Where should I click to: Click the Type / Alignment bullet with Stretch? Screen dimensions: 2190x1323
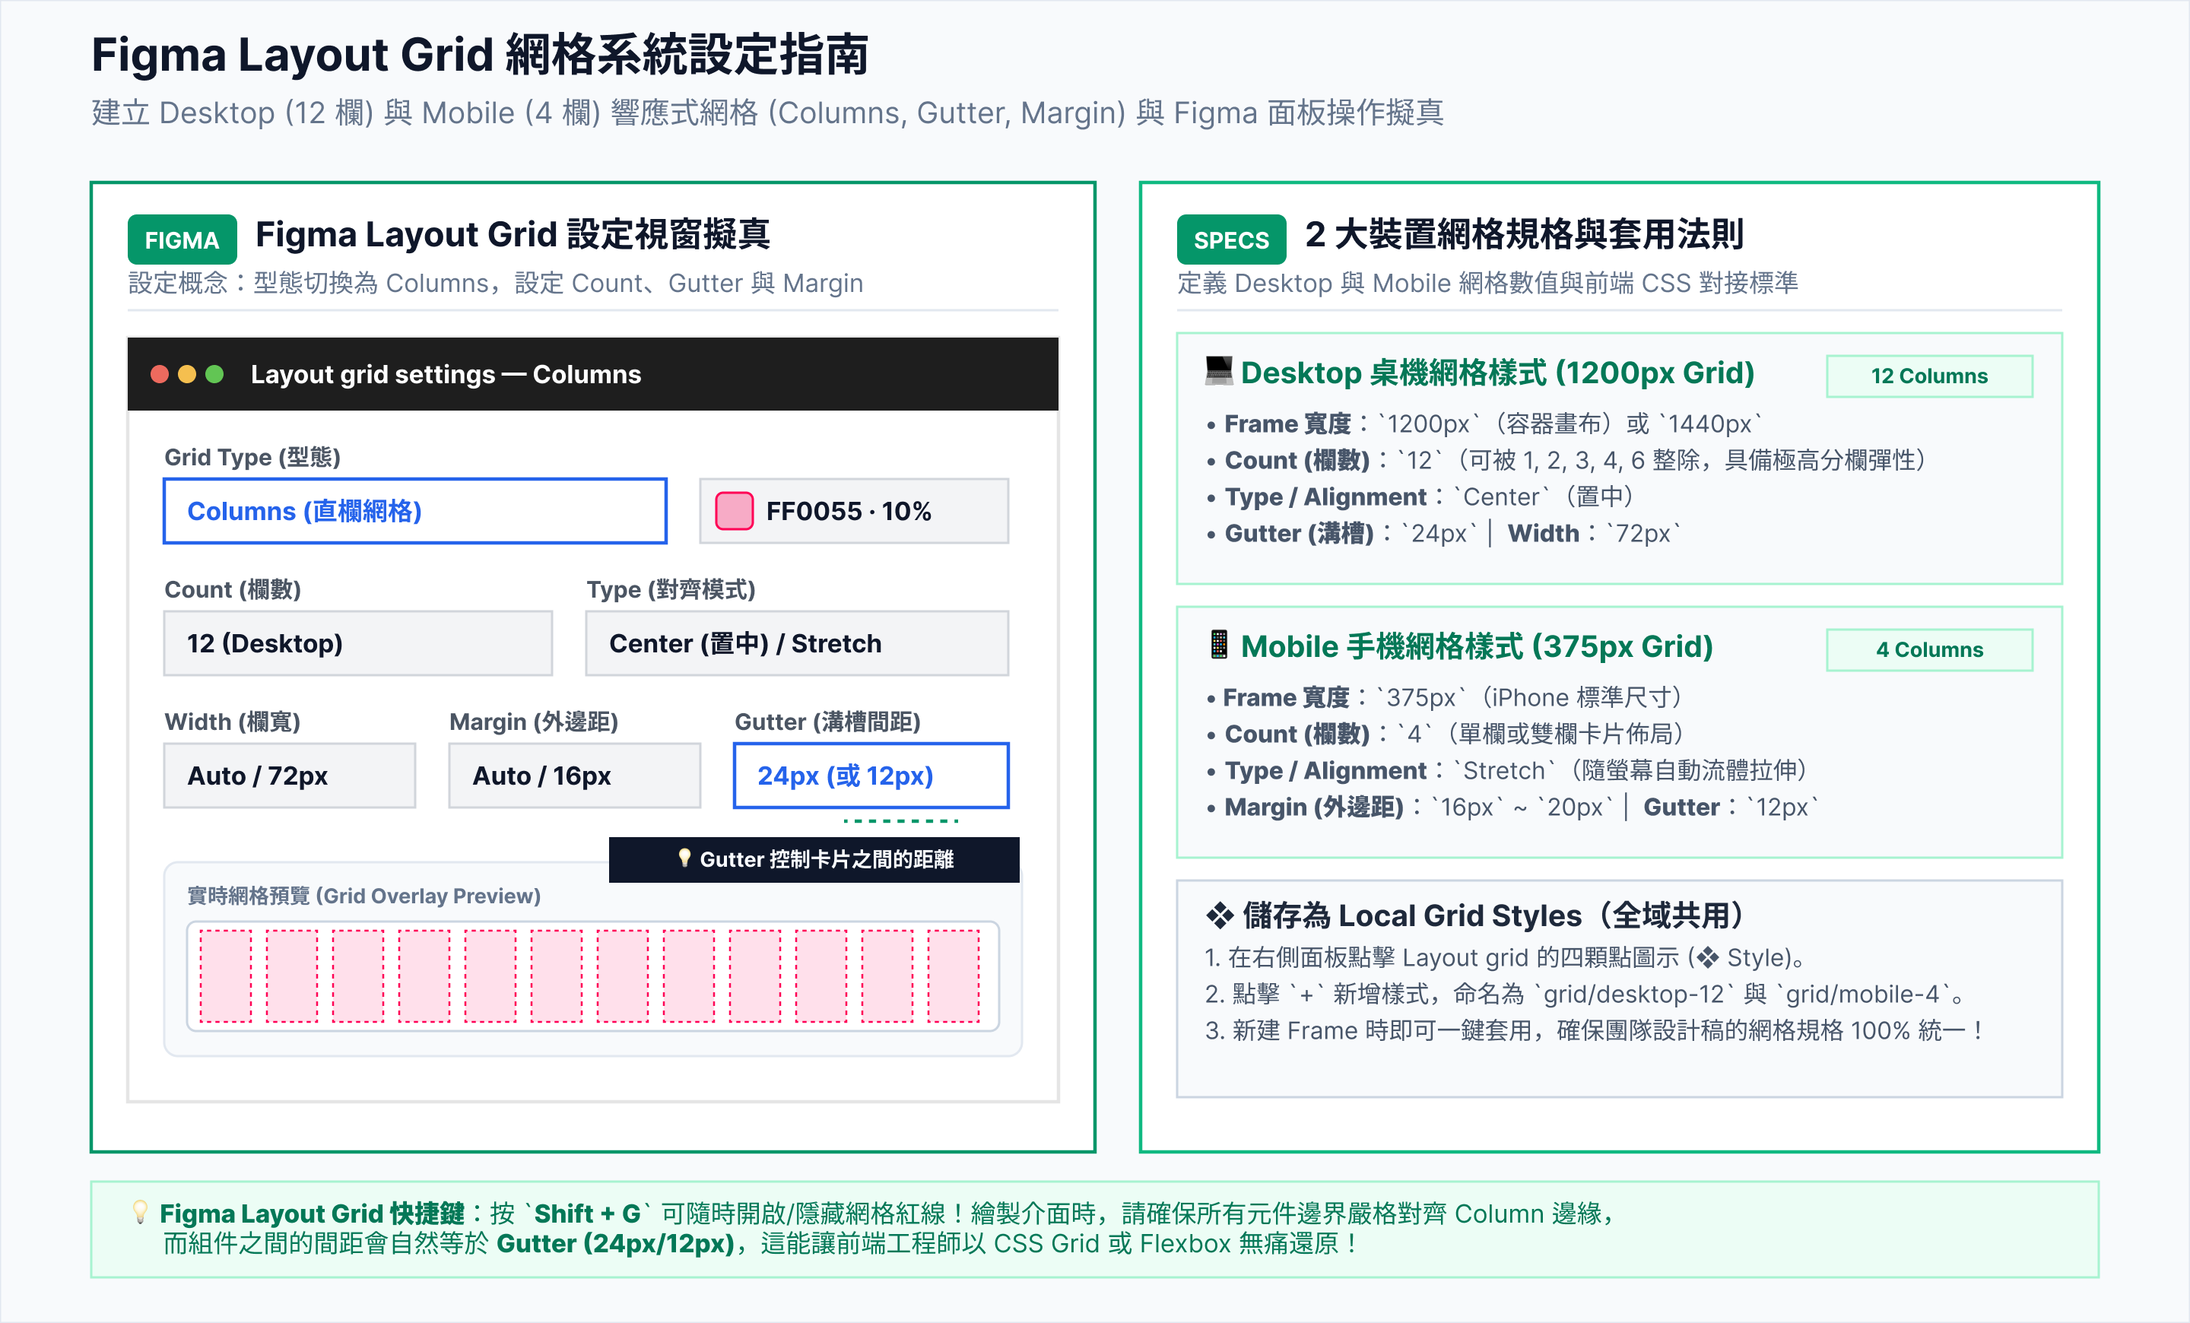[x=1506, y=770]
